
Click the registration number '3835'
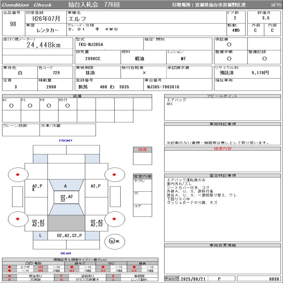[124, 87]
